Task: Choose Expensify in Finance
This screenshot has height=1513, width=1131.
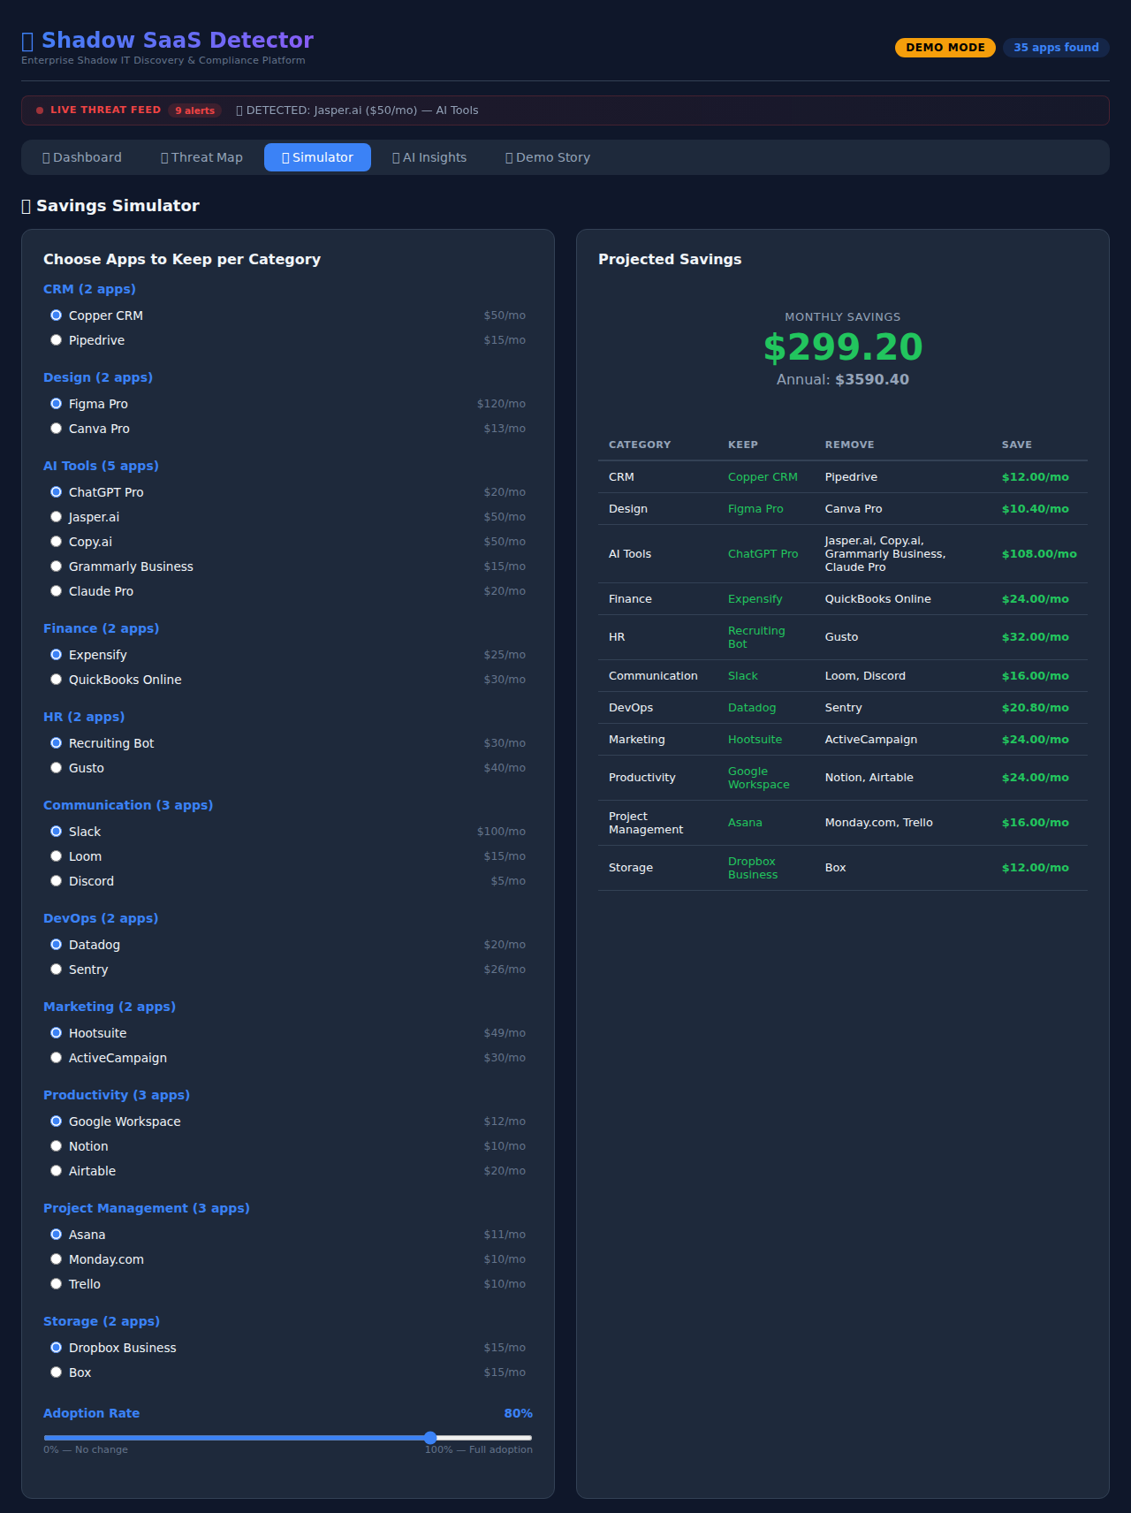Action: pyautogui.click(x=56, y=655)
